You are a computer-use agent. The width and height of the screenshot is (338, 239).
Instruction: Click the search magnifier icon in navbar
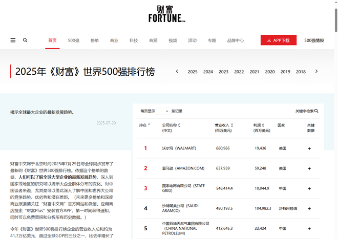(x=25, y=40)
